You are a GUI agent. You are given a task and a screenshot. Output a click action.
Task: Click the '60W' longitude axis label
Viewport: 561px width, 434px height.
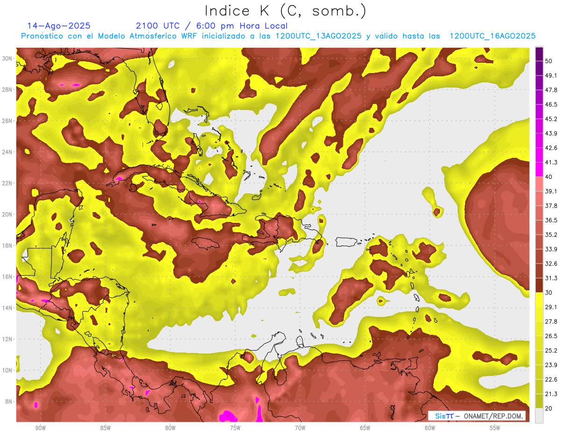(430, 428)
